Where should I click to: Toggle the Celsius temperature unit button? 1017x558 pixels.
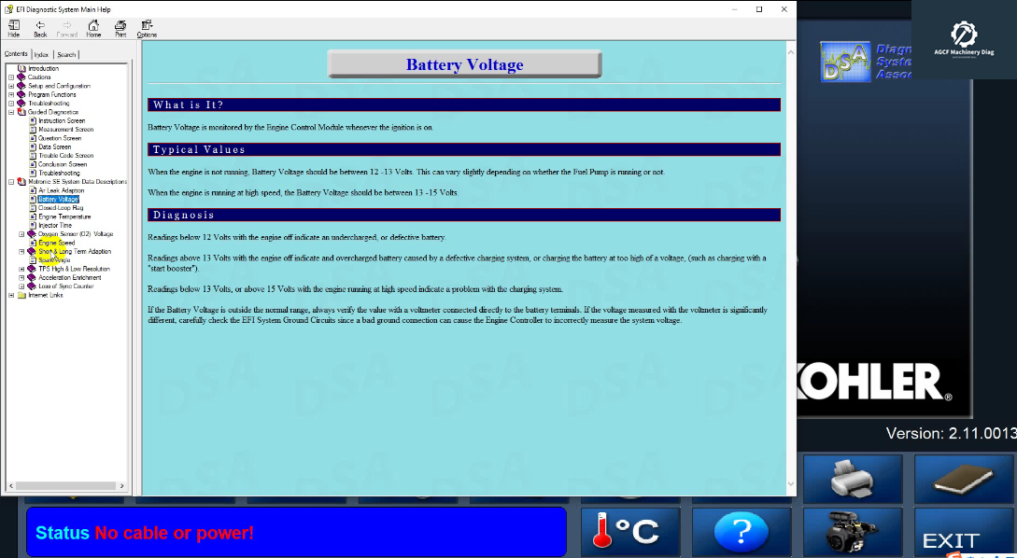click(633, 532)
